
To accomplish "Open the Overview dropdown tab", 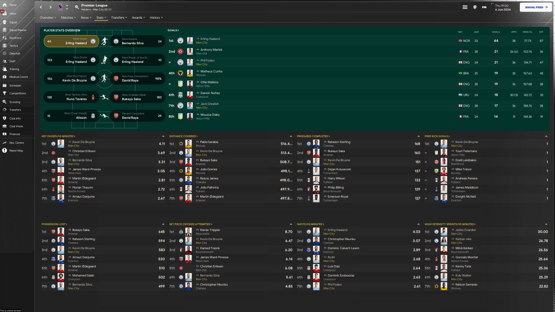I will (x=48, y=18).
